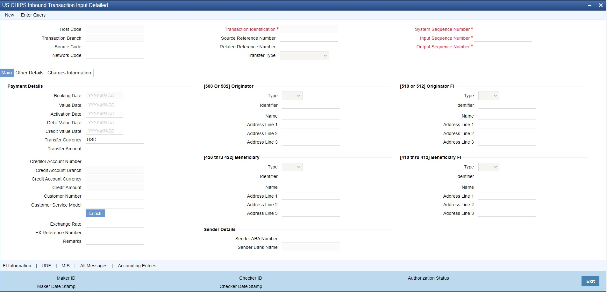Switch to the Other Details tab
The image size is (607, 293).
[x=30, y=73]
